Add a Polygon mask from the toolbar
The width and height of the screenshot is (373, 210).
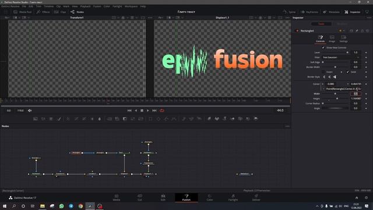pos(166,118)
